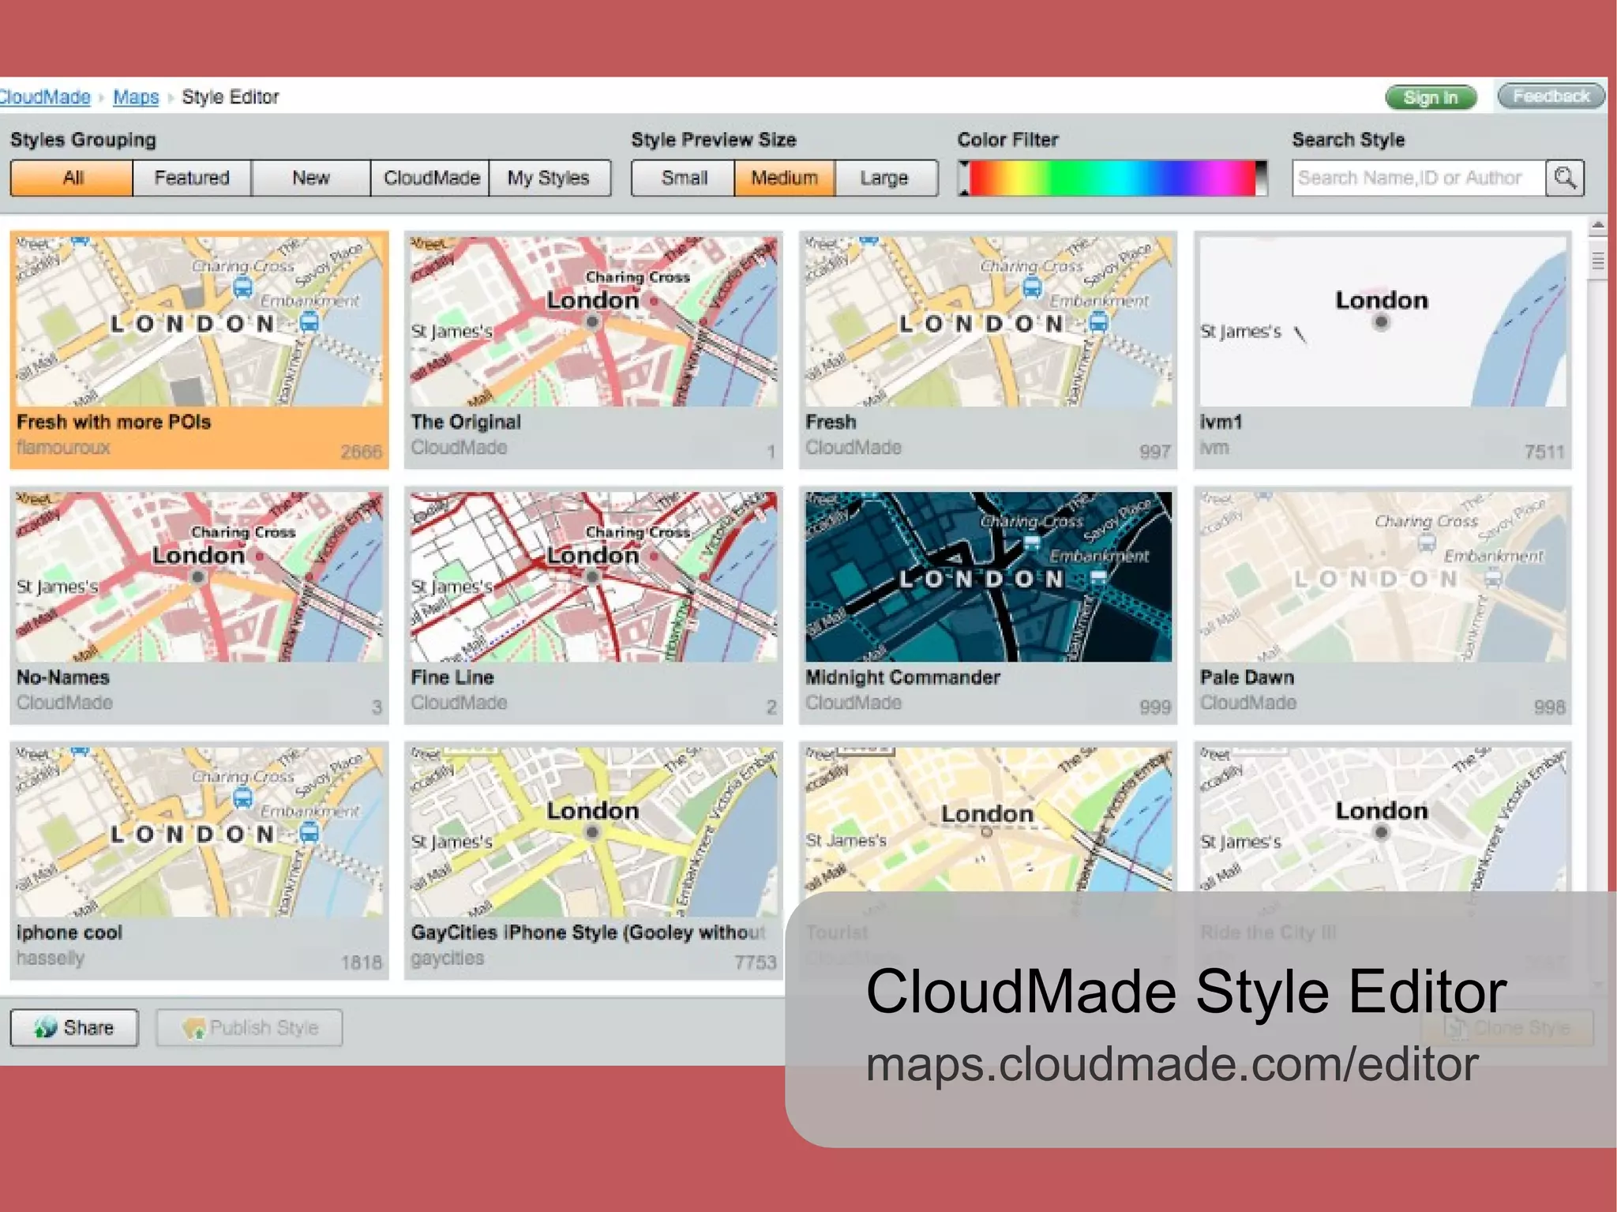Click the Share button with the globe icon
Image resolution: width=1617 pixels, height=1212 pixels.
[74, 1027]
